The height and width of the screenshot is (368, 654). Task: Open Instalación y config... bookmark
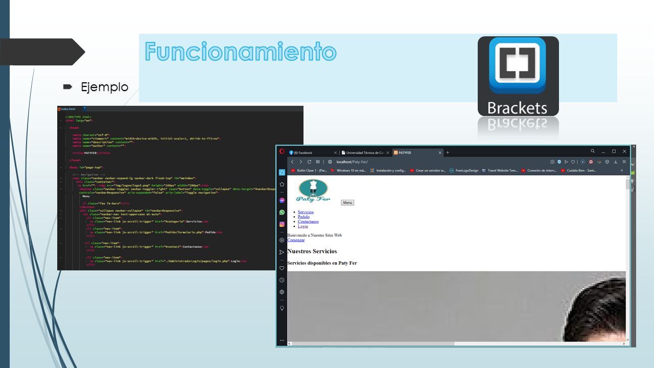click(x=388, y=170)
